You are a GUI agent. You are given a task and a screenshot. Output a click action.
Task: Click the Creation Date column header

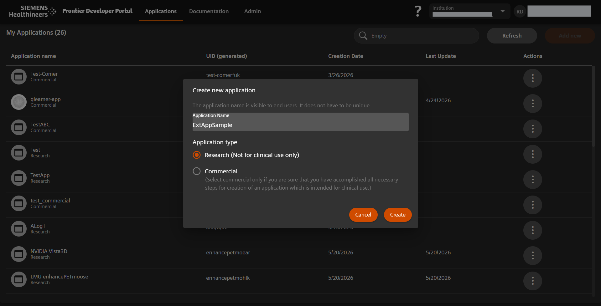[345, 56]
